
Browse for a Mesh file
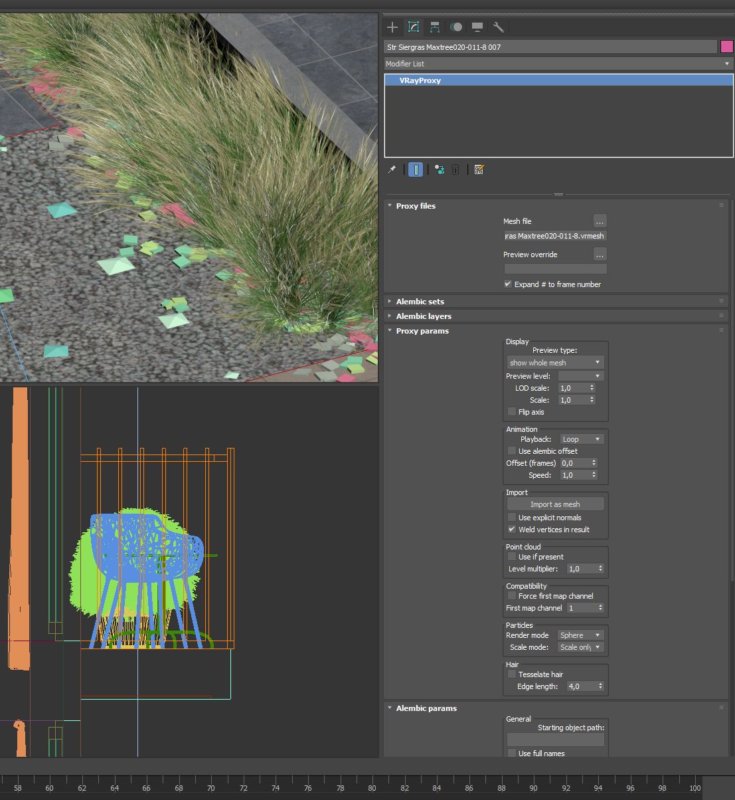600,221
